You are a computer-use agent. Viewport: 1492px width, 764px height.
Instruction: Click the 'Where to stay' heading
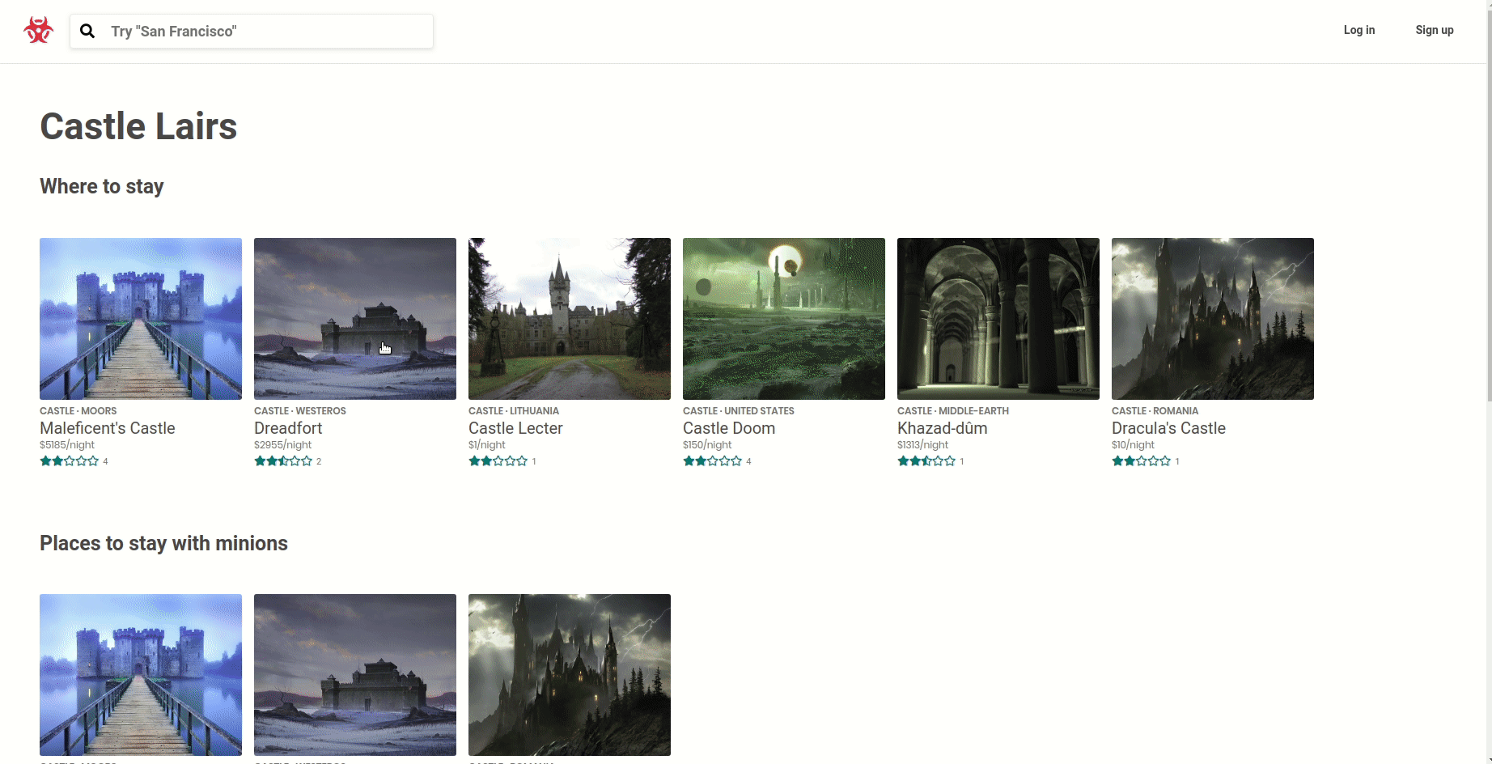click(102, 187)
